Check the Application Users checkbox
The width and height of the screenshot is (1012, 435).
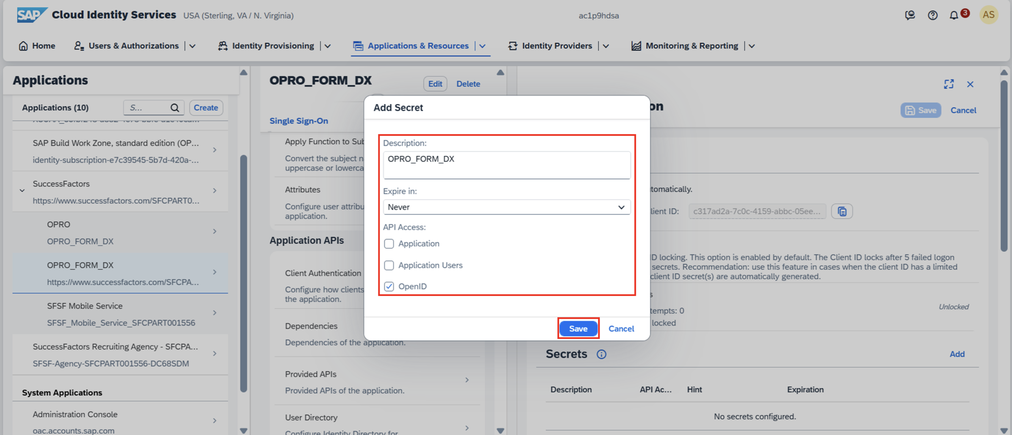point(389,265)
